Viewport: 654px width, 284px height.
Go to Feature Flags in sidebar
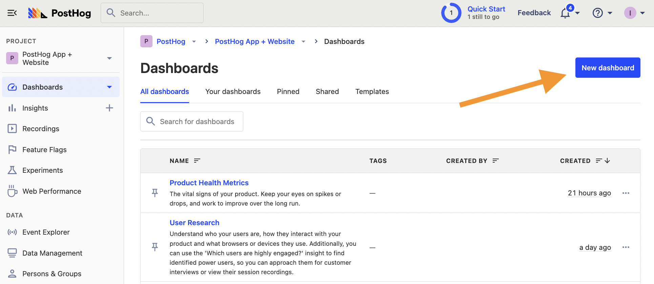click(x=44, y=150)
